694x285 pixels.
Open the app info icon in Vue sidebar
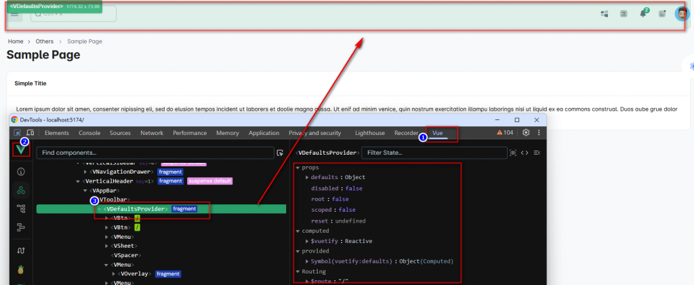21,172
